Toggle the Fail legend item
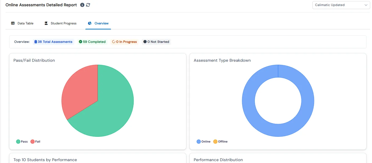The height and width of the screenshot is (163, 372). (35, 142)
